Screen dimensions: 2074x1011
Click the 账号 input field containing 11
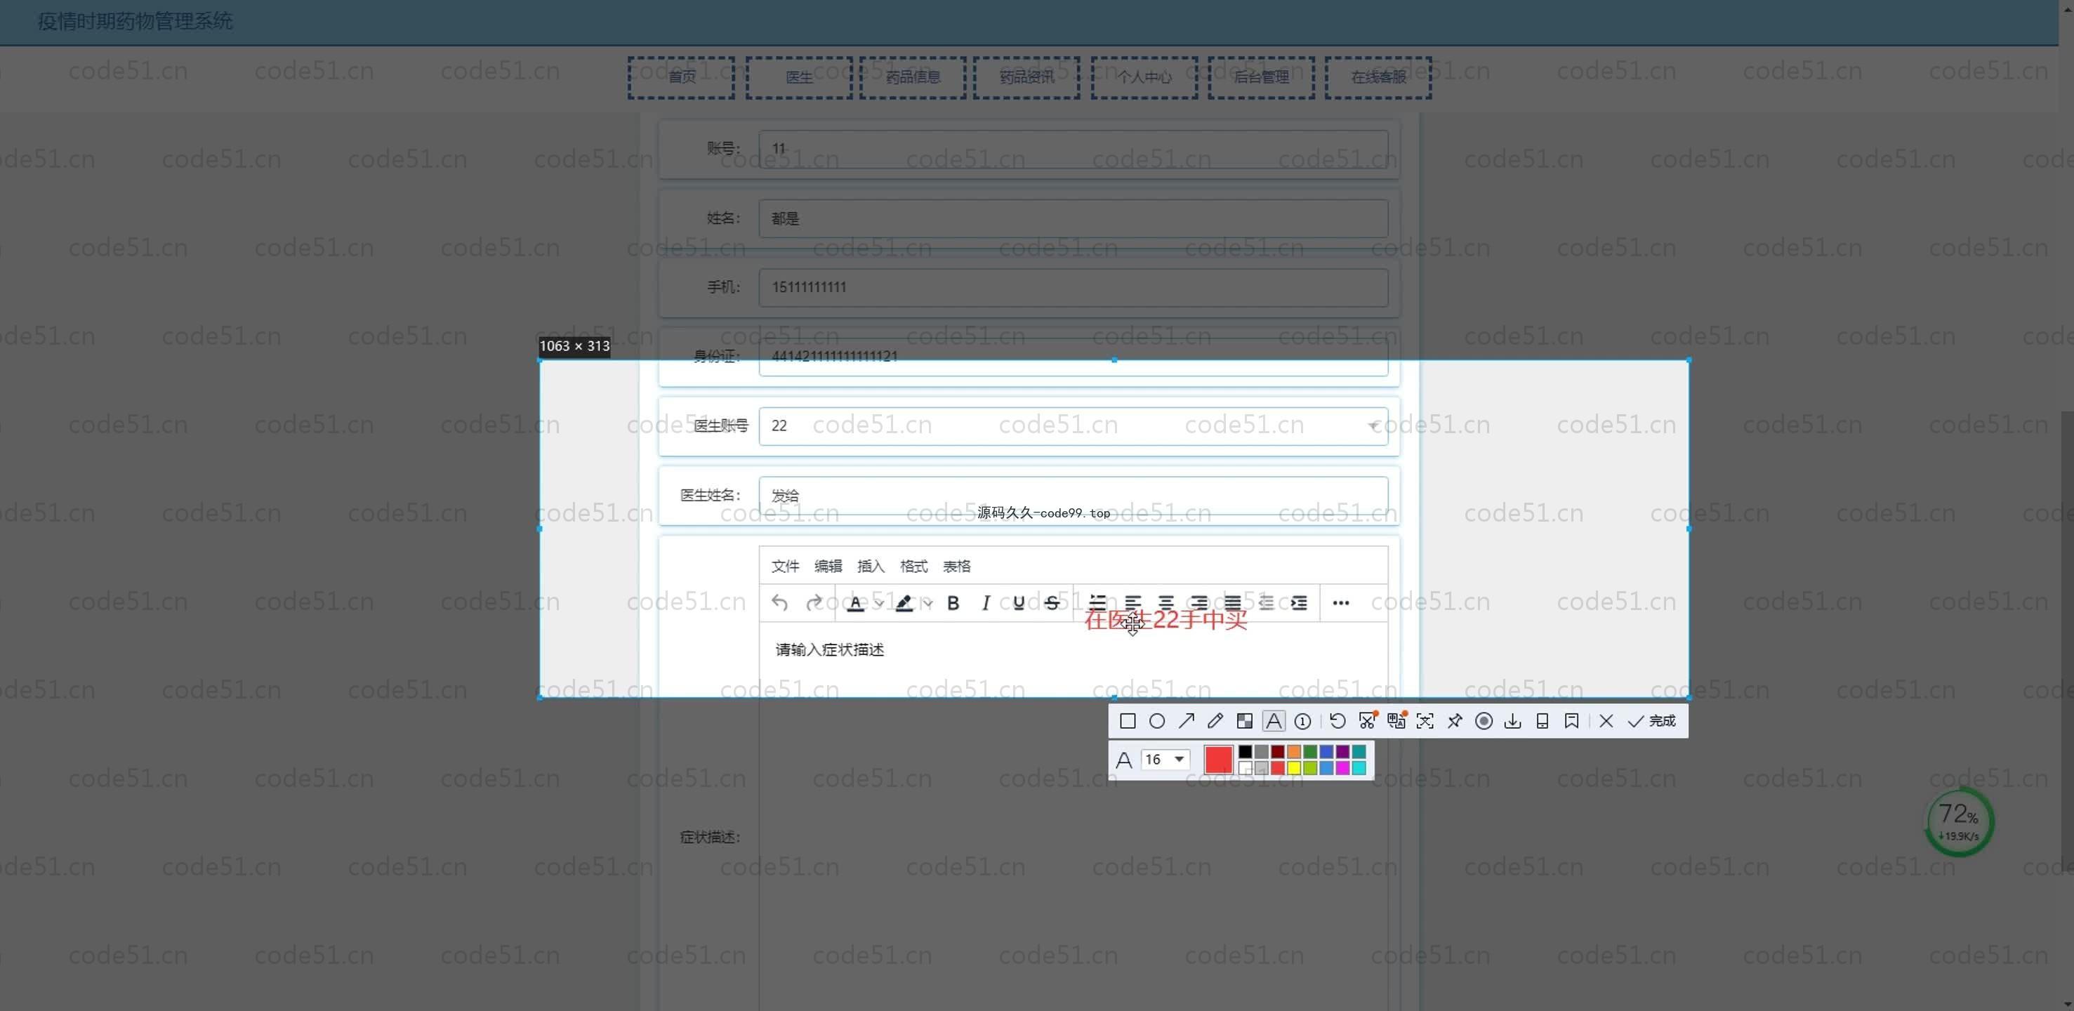(x=1074, y=149)
